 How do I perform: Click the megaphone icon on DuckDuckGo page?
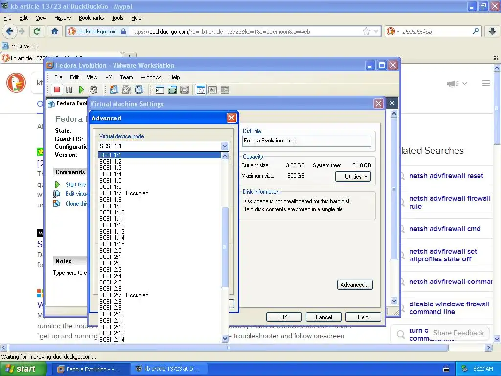453,84
